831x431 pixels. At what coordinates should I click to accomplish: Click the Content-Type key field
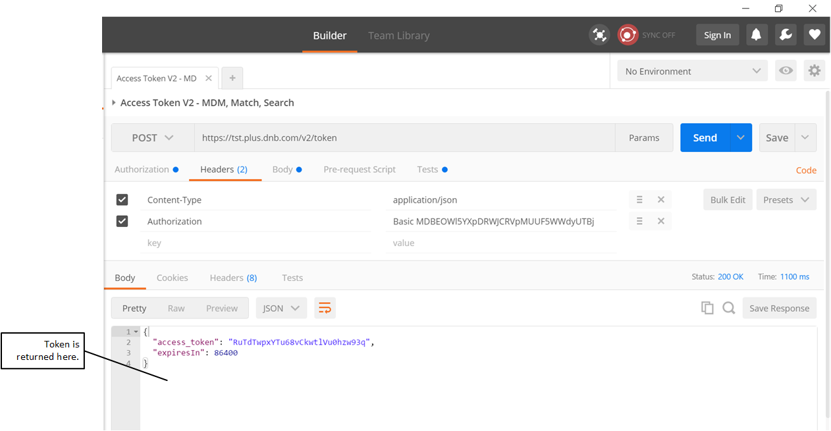click(255, 200)
